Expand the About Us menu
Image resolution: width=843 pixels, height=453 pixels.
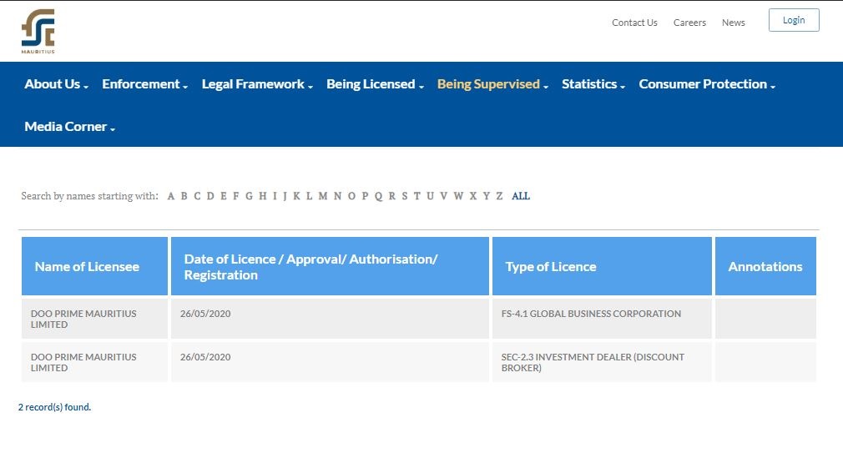click(x=57, y=83)
